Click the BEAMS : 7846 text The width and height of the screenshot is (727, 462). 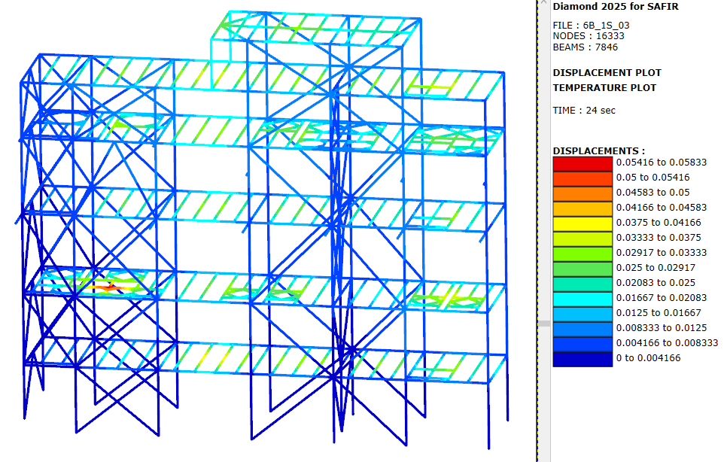click(x=586, y=47)
